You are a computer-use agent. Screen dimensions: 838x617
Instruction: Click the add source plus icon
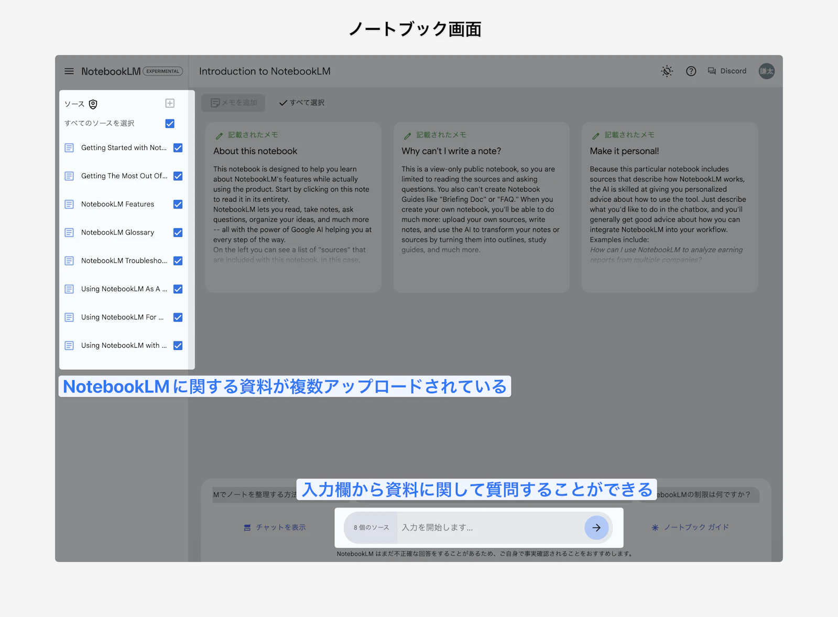pos(170,103)
